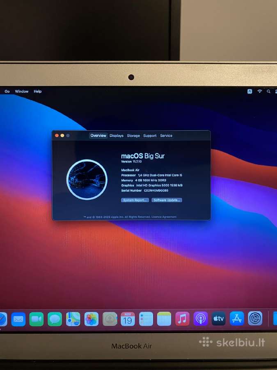Viewport: 277px width, 370px height.
Task: Open Notes app in the Dock
Action: [x=164, y=319]
